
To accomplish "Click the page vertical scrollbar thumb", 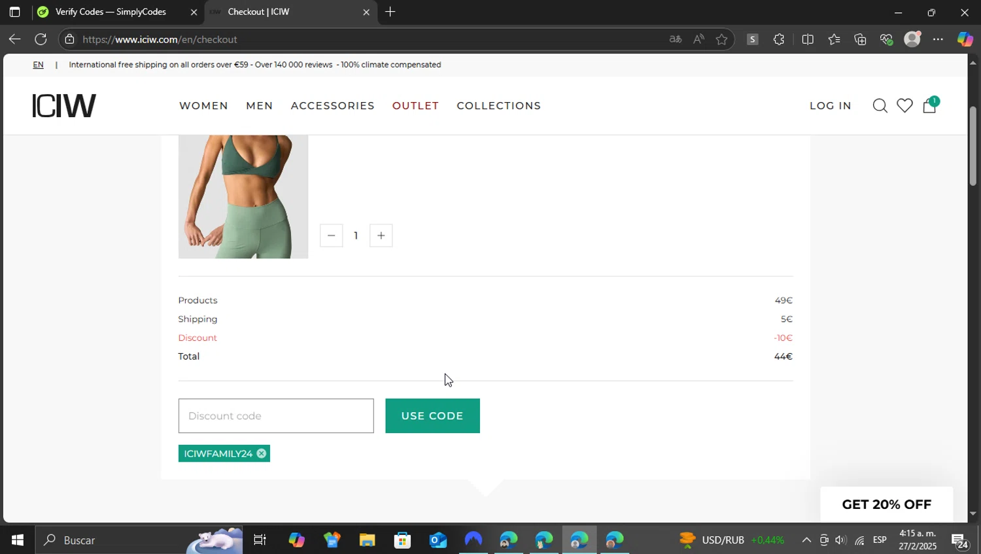I will click(972, 145).
